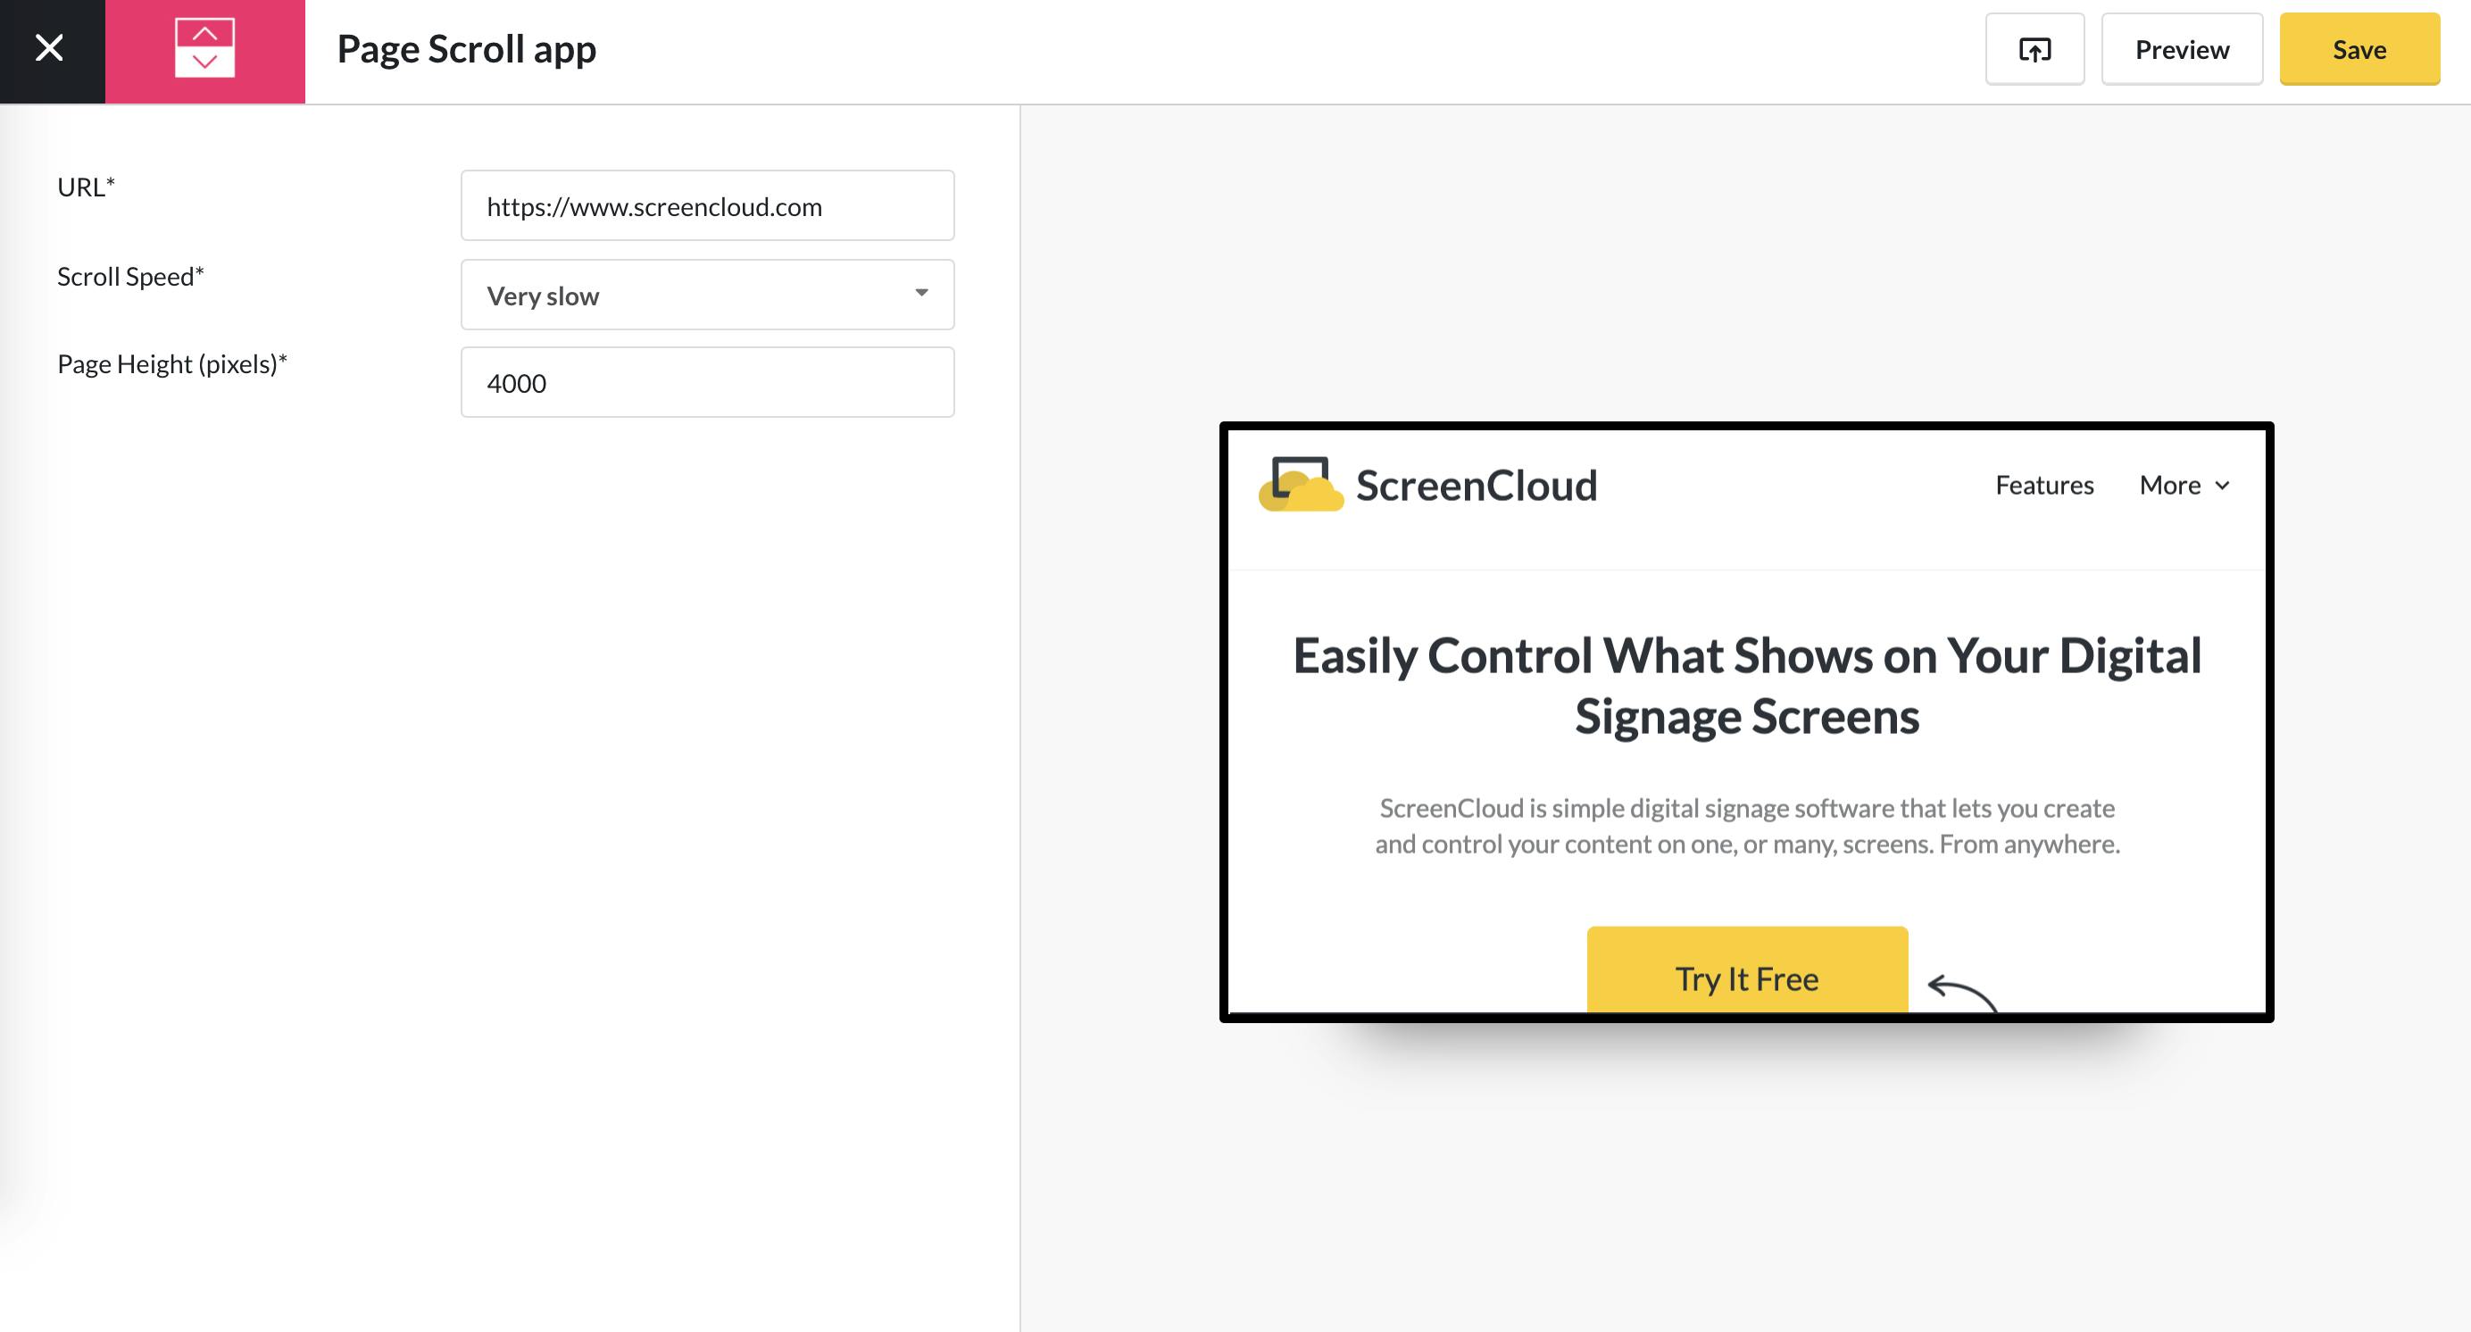Click the Try It Free button
This screenshot has height=1332, width=2471.
tap(1747, 970)
